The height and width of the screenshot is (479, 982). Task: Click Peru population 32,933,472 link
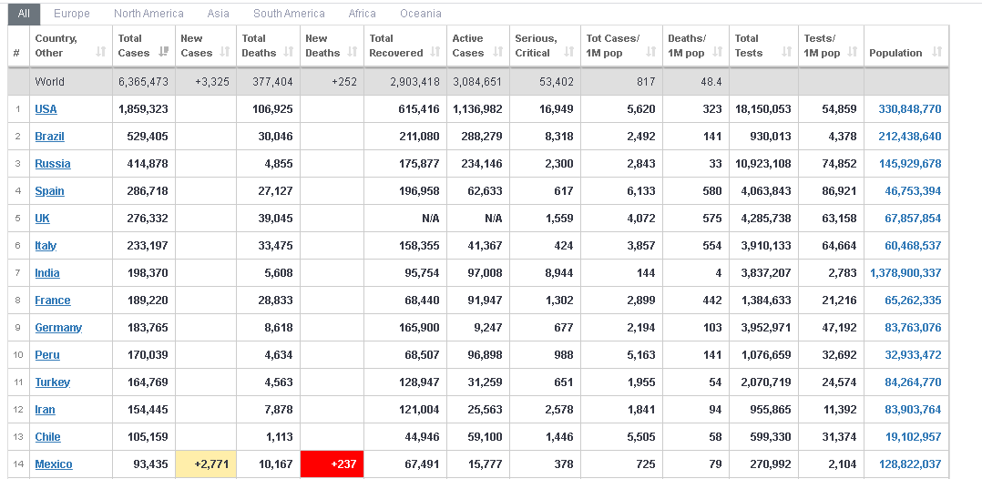pyautogui.click(x=913, y=355)
